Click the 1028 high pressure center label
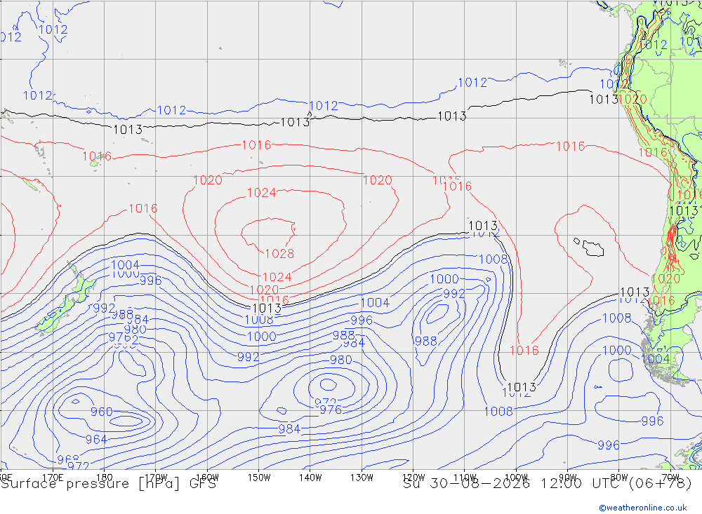This screenshot has width=702, height=514. [279, 254]
